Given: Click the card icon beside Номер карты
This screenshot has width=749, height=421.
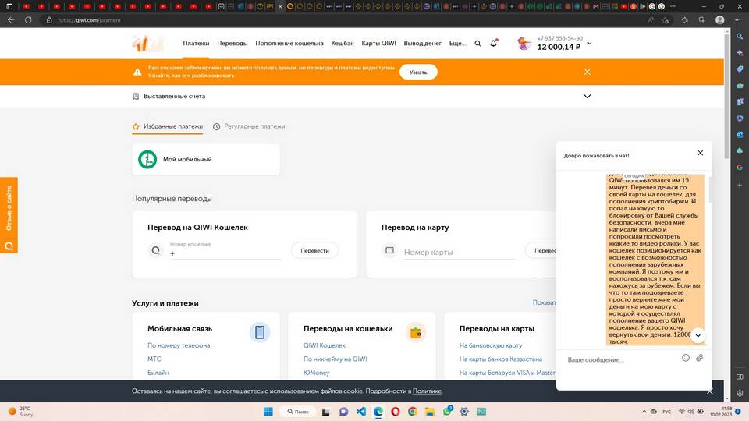Looking at the screenshot, I should pos(390,250).
